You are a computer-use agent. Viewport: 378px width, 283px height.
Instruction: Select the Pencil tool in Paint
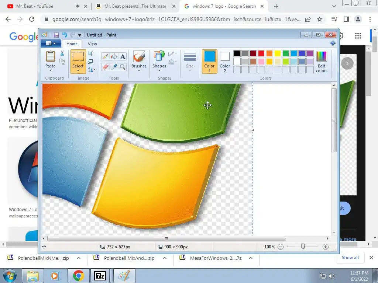click(x=105, y=57)
